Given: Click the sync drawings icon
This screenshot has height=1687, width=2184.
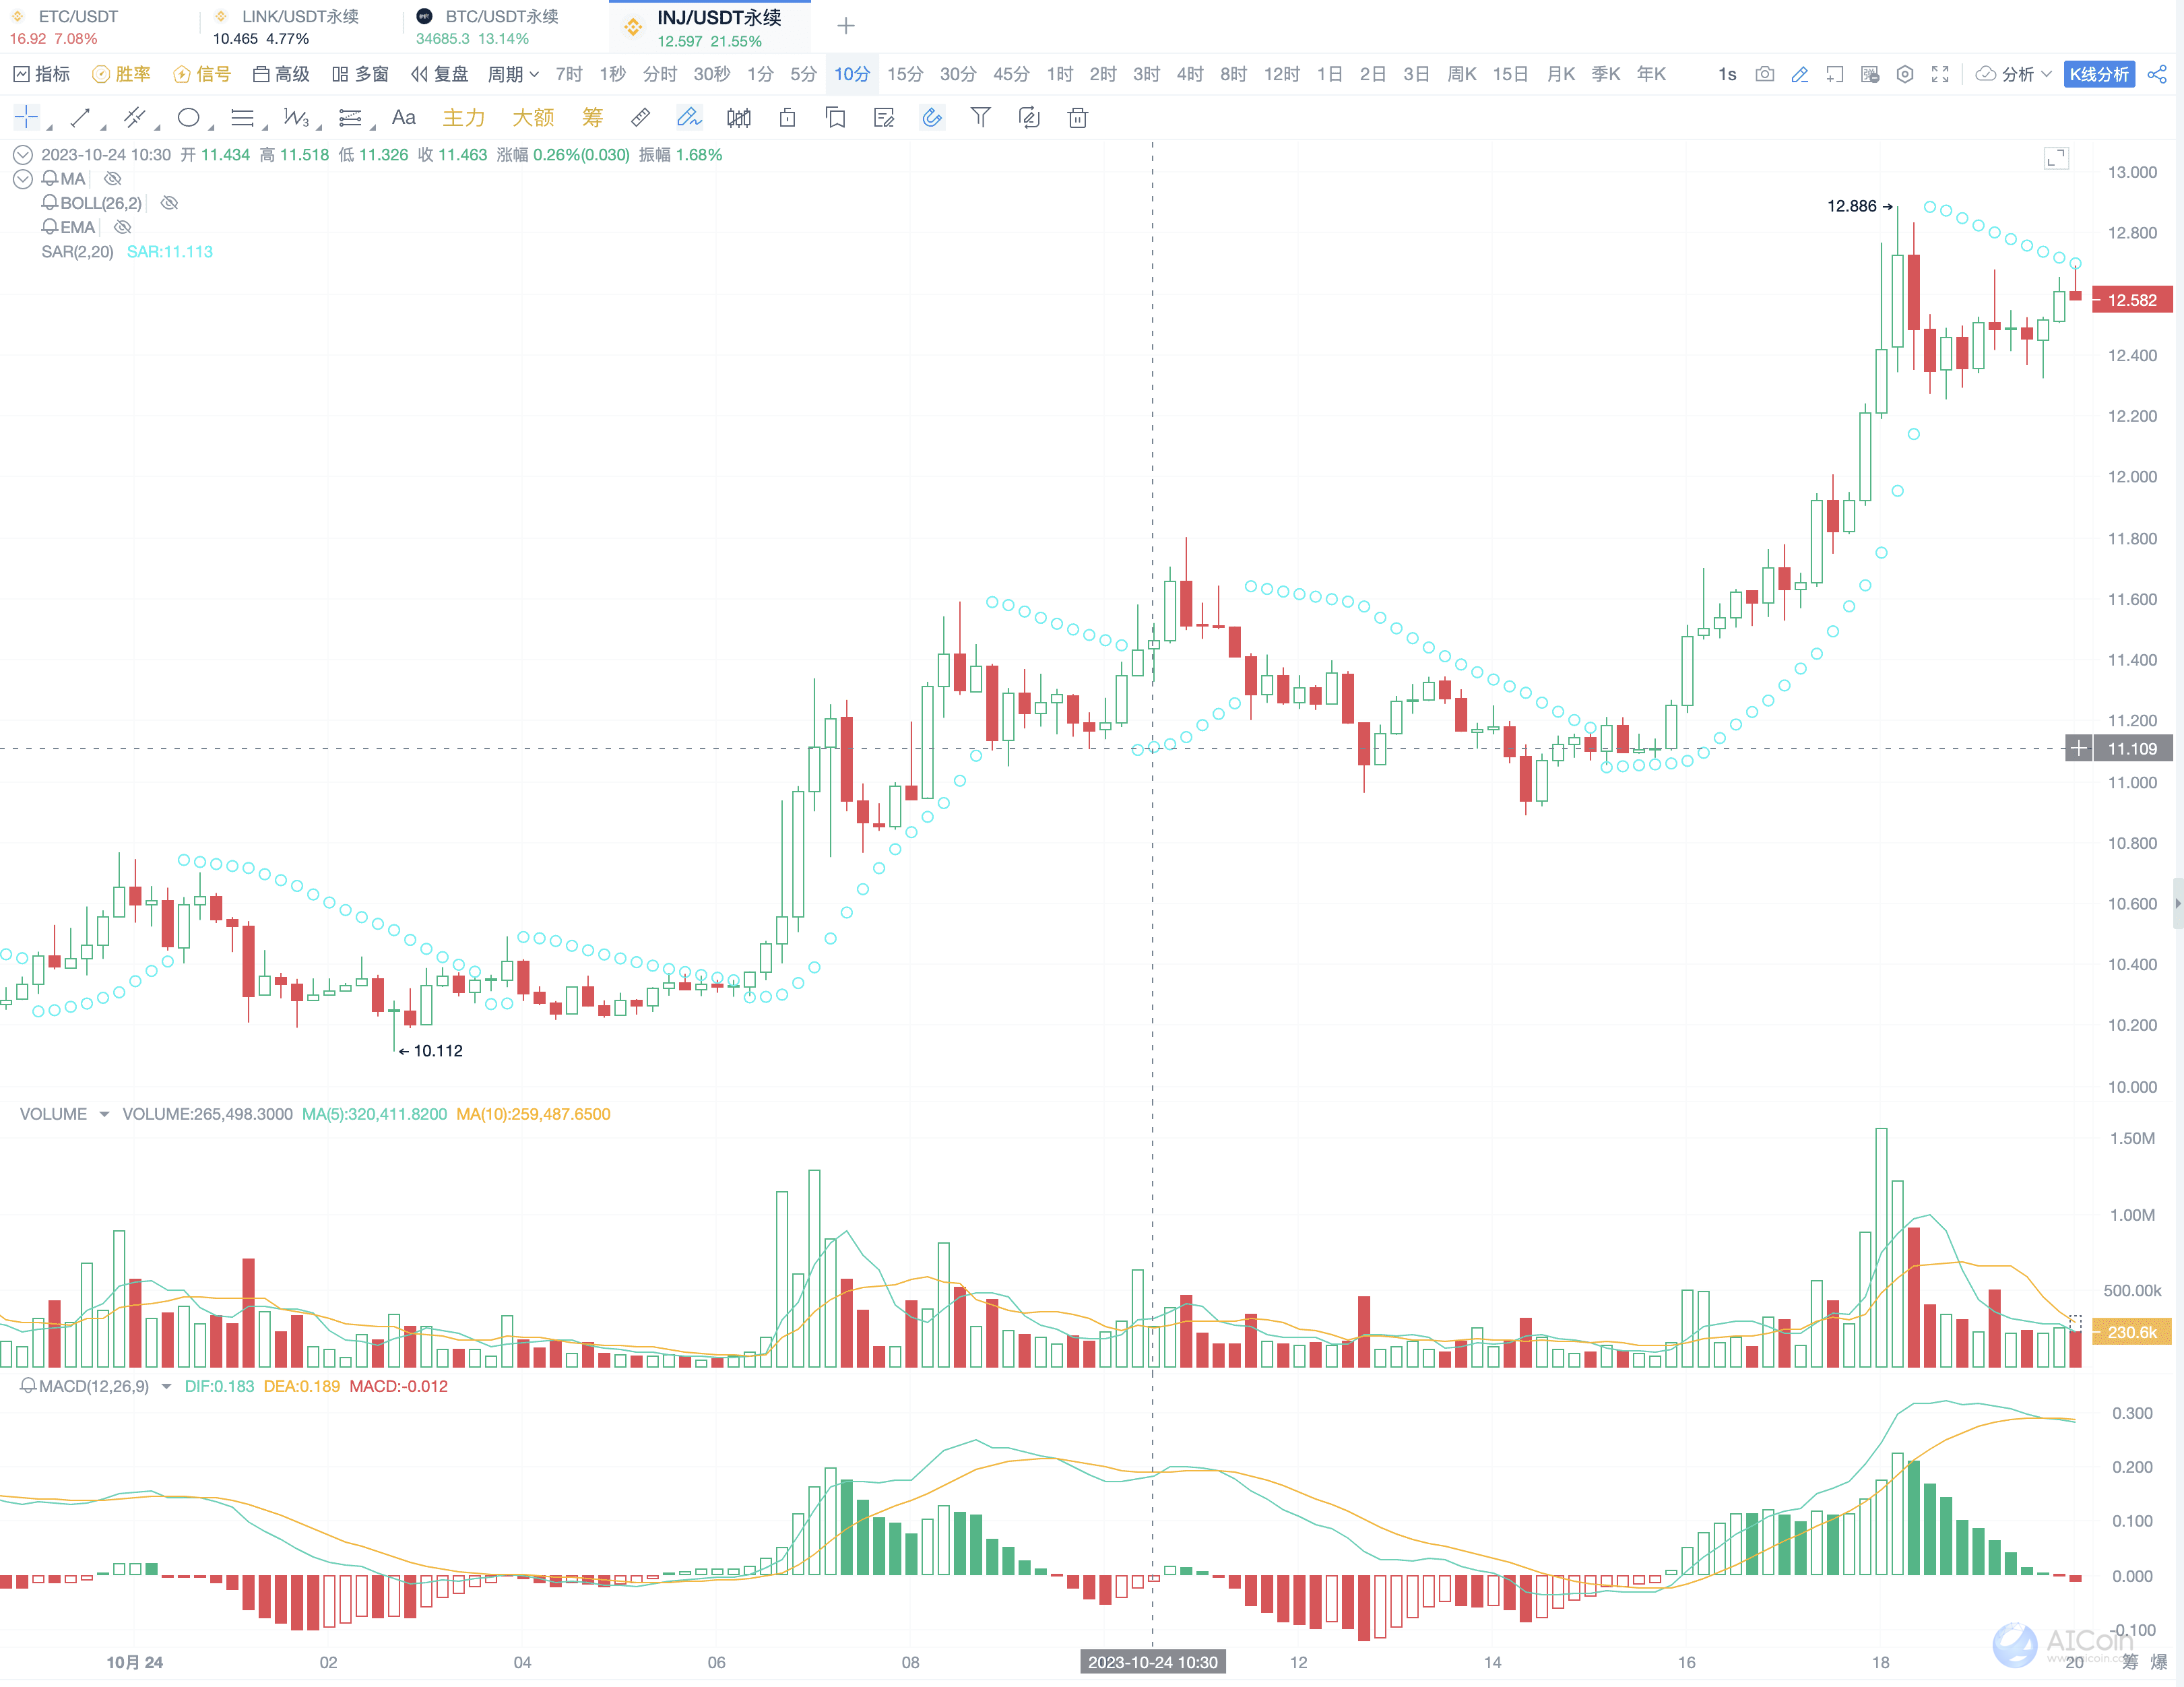Looking at the screenshot, I should tap(1029, 118).
